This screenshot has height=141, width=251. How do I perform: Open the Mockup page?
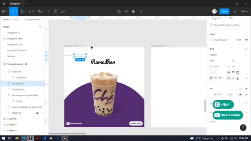point(11,56)
